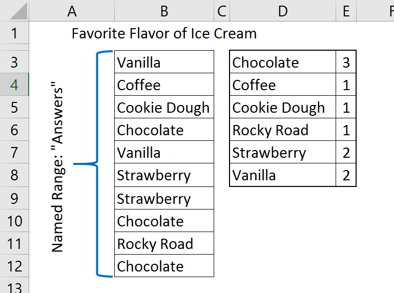Viewport: 394px width, 293px height.
Task: Click Chocolate in summary cell D3
Action: (x=282, y=62)
